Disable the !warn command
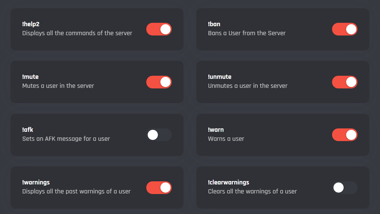 click(344, 135)
